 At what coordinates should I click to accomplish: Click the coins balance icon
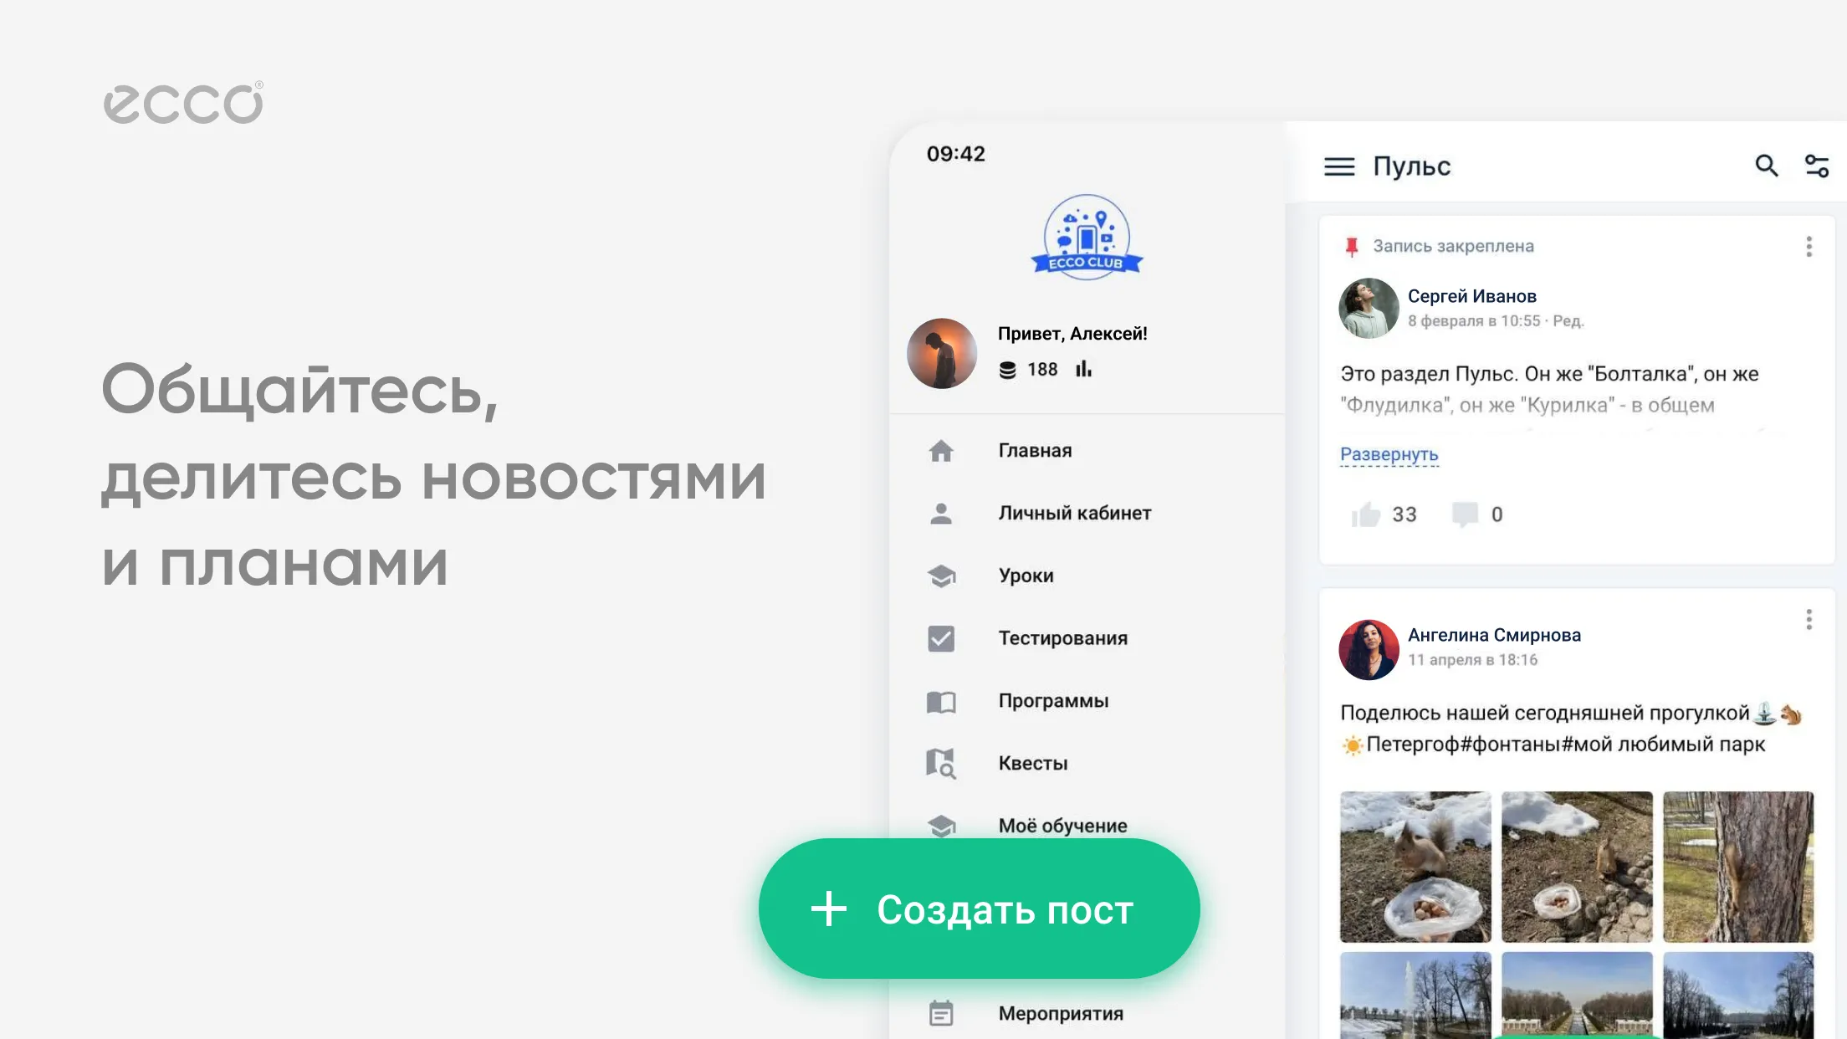click(x=1007, y=370)
